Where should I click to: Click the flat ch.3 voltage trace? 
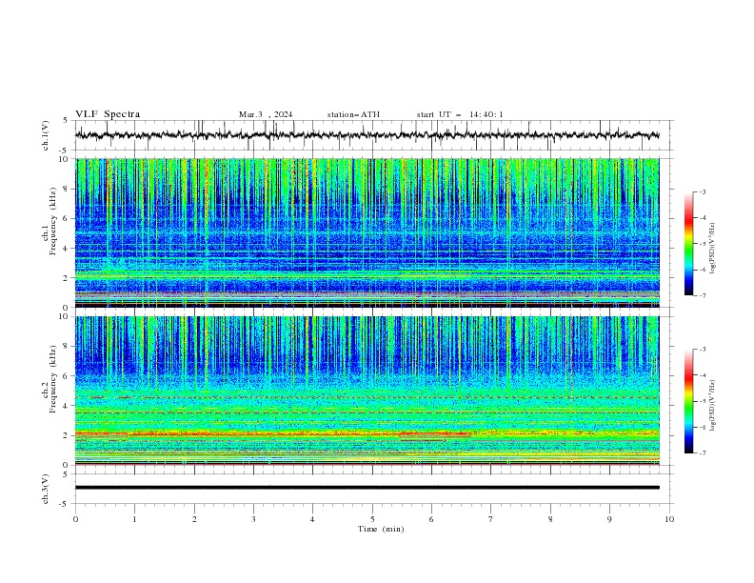pos(367,488)
